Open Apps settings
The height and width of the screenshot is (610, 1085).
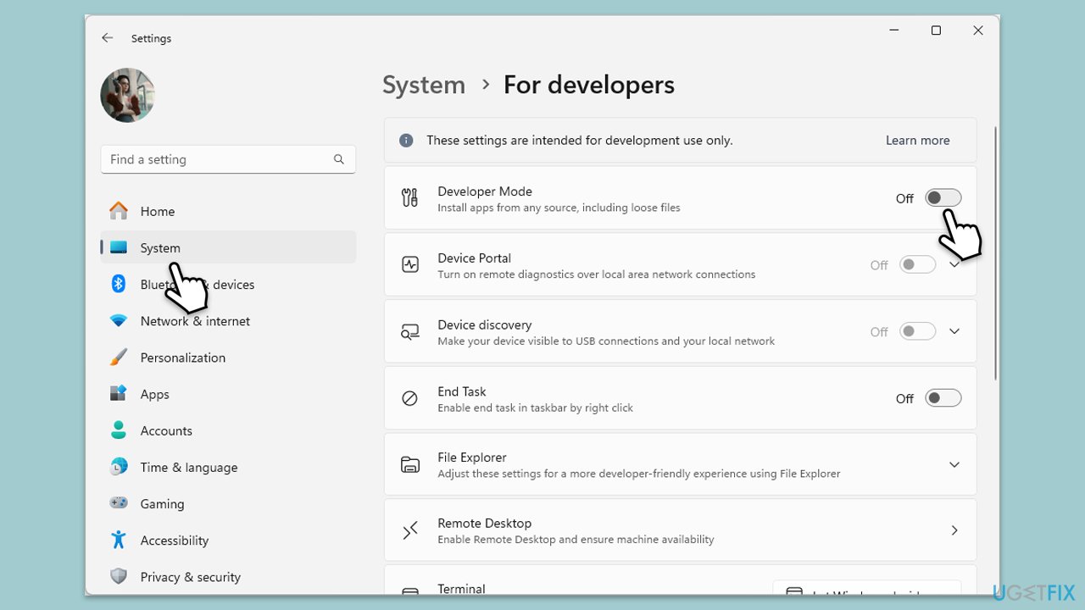(x=228, y=393)
